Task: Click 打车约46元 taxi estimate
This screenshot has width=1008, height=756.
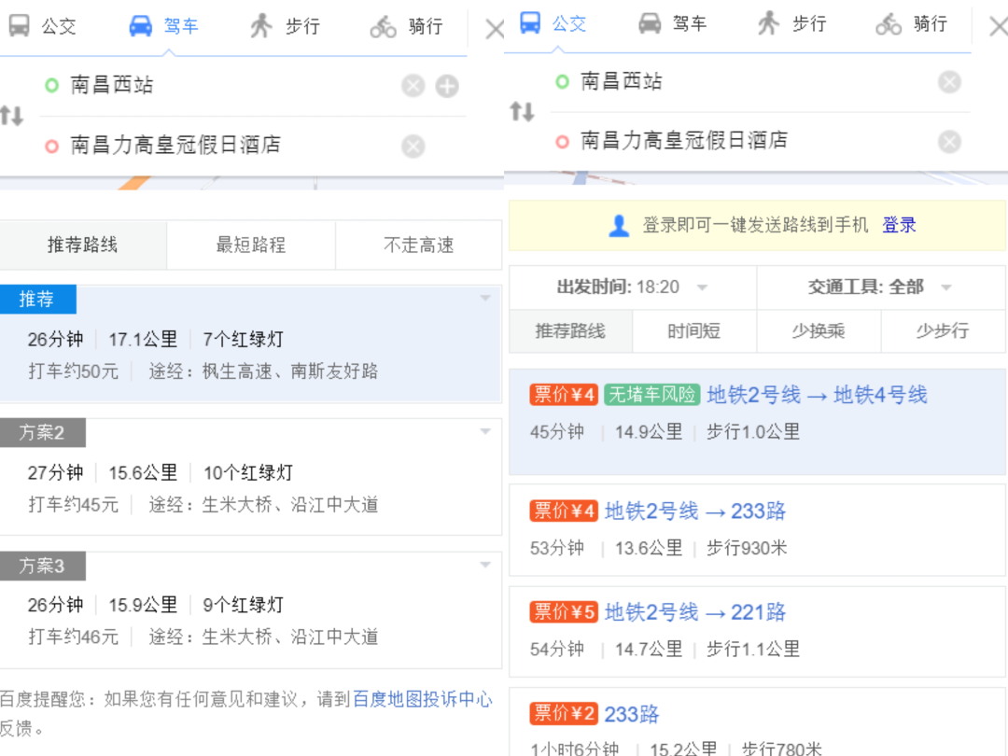Action: tap(74, 637)
